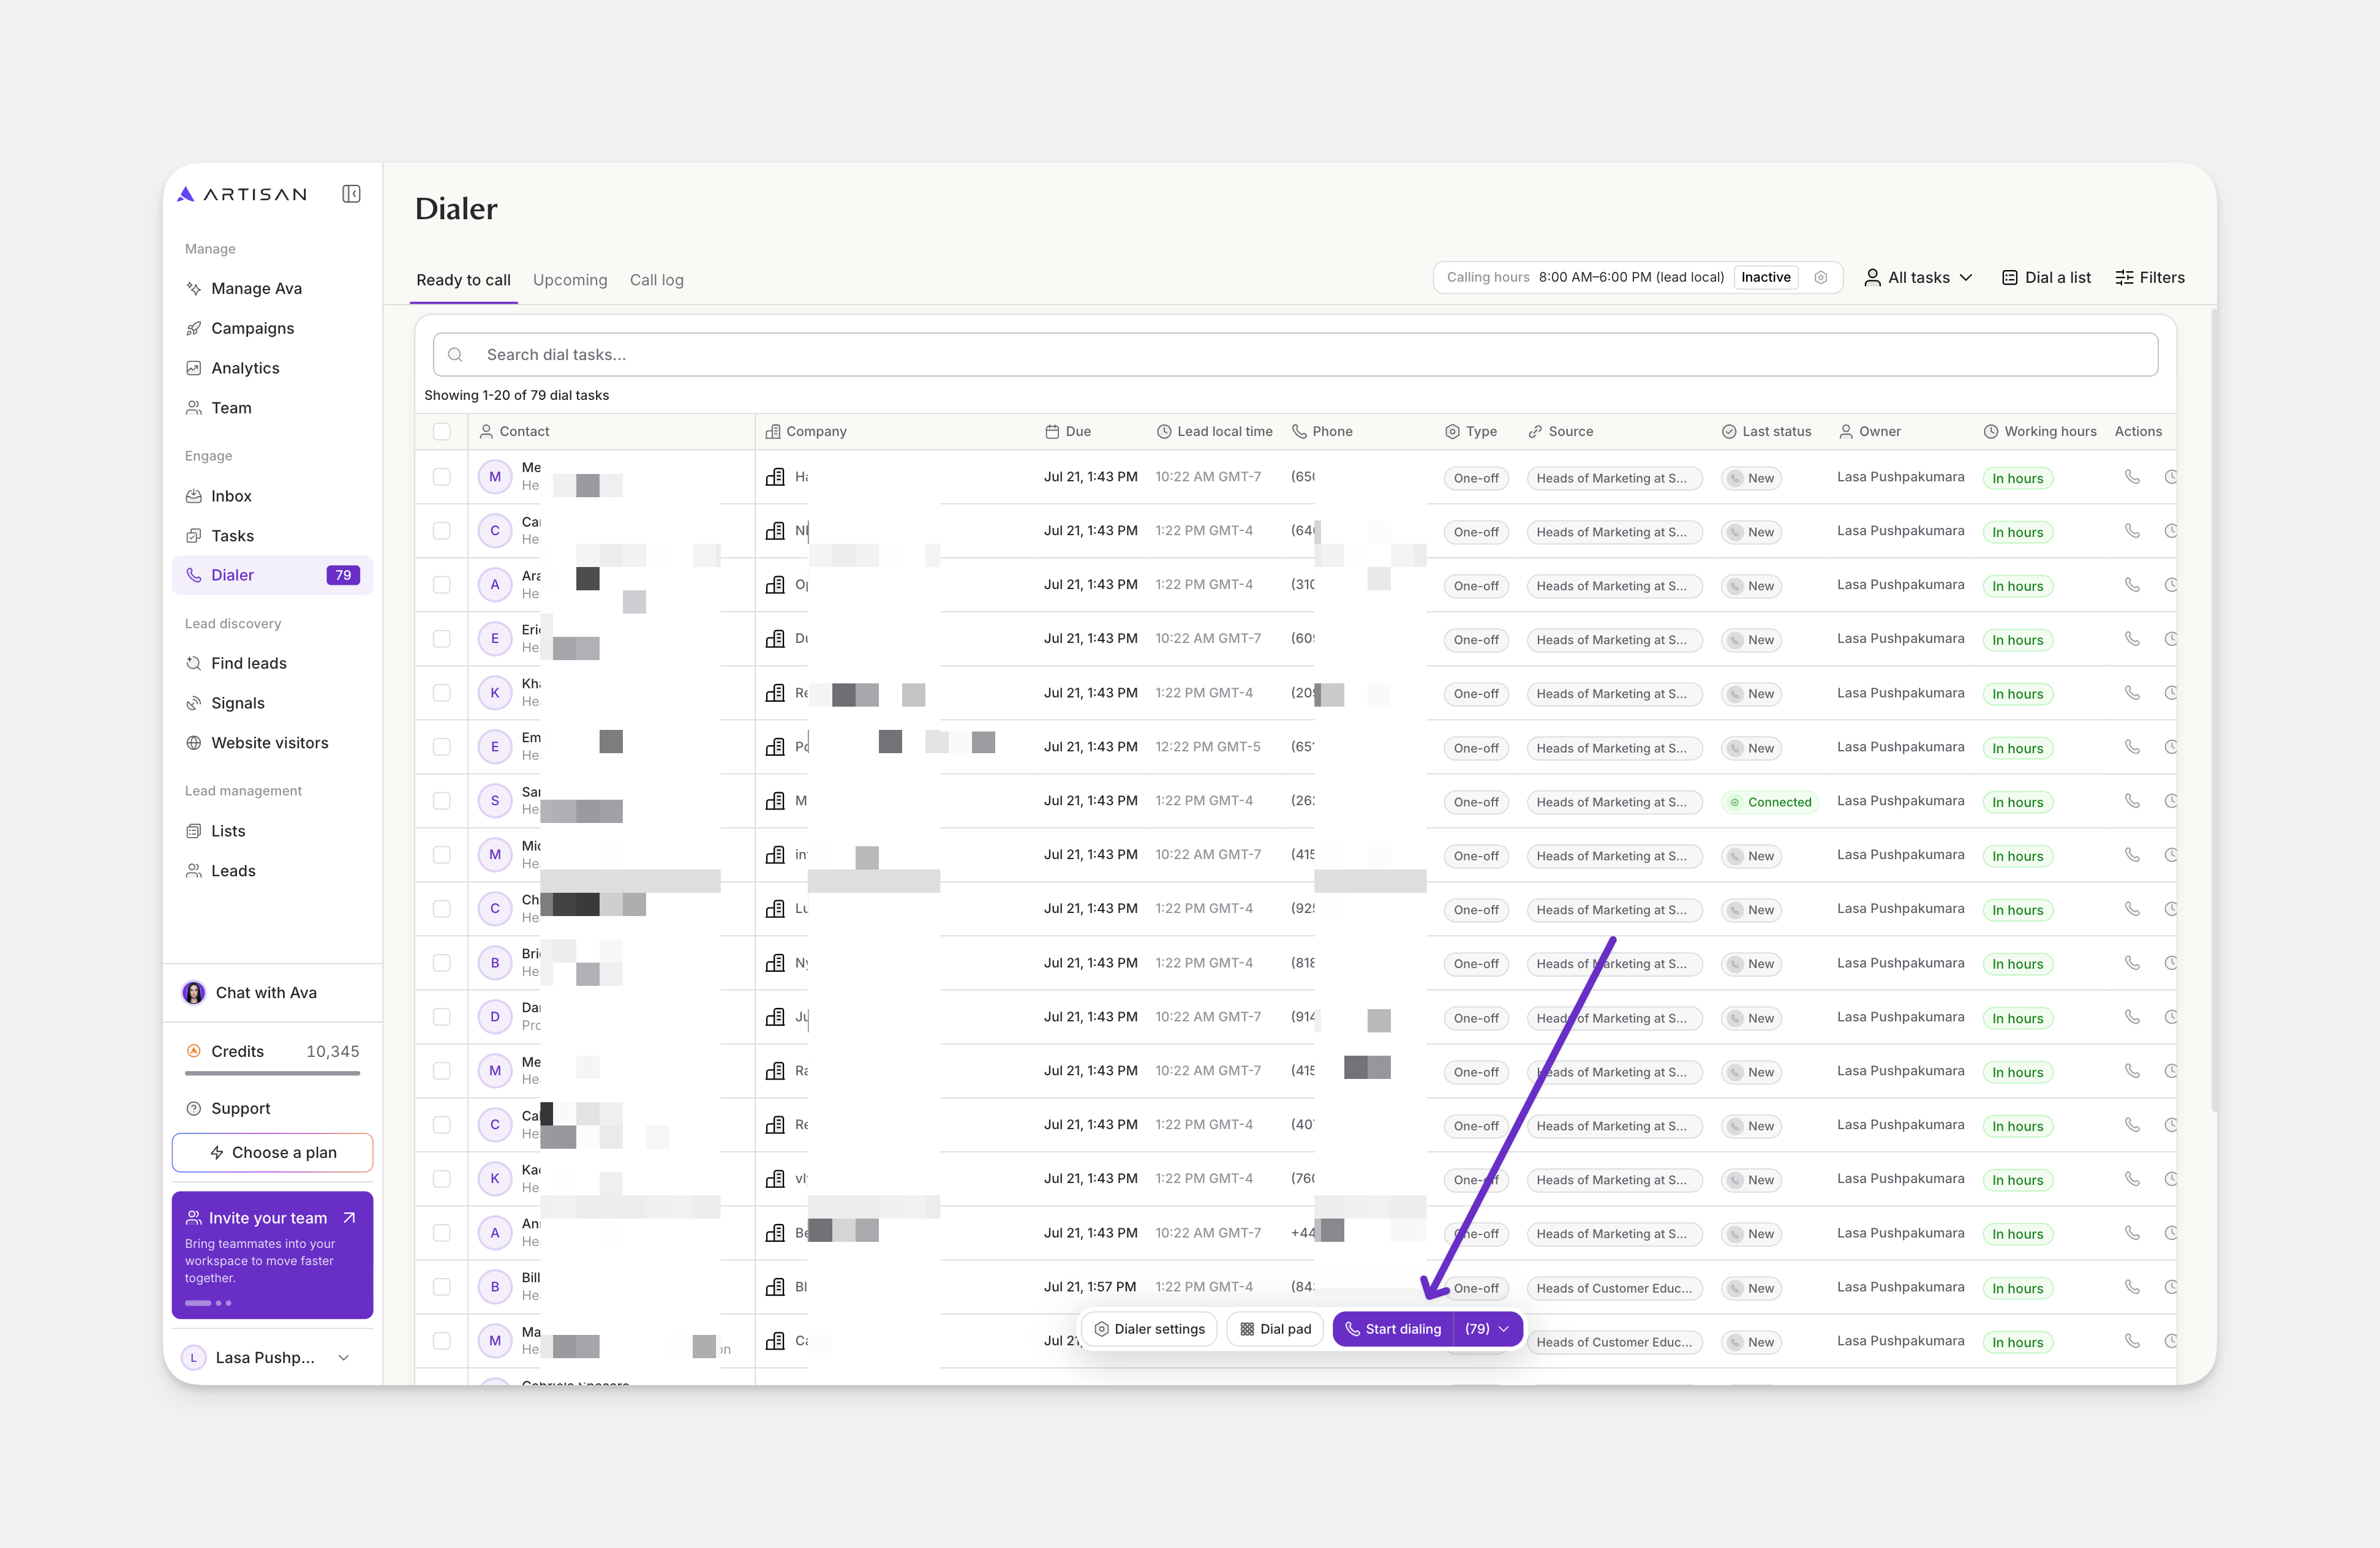2380x1548 pixels.
Task: Click the Website visitors globe icon
Action: (x=194, y=743)
